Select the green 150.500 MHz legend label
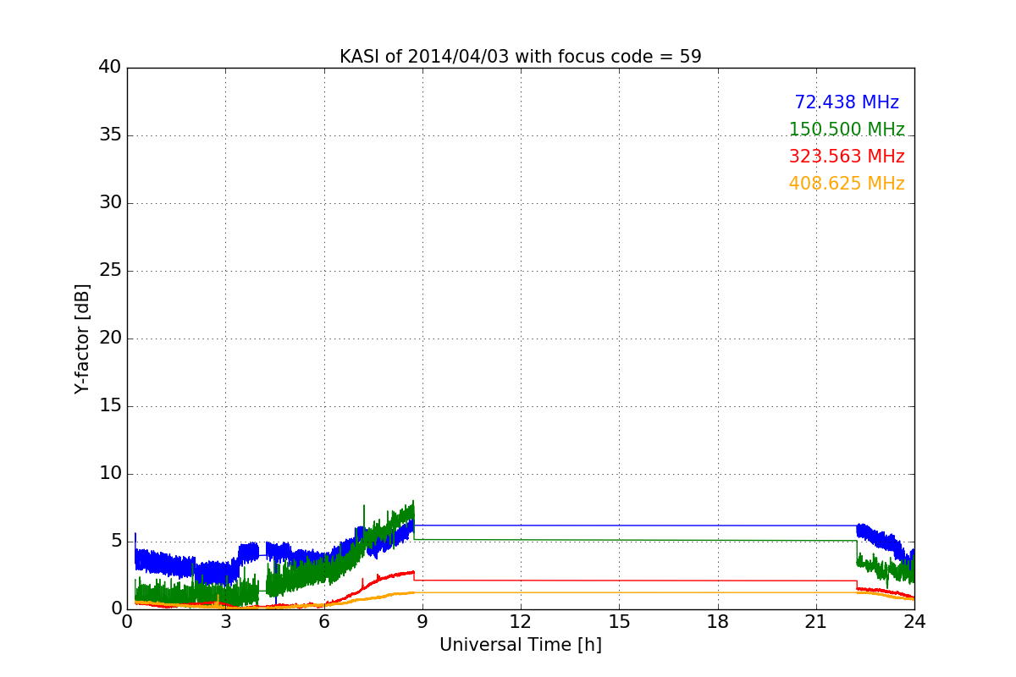 pos(847,129)
